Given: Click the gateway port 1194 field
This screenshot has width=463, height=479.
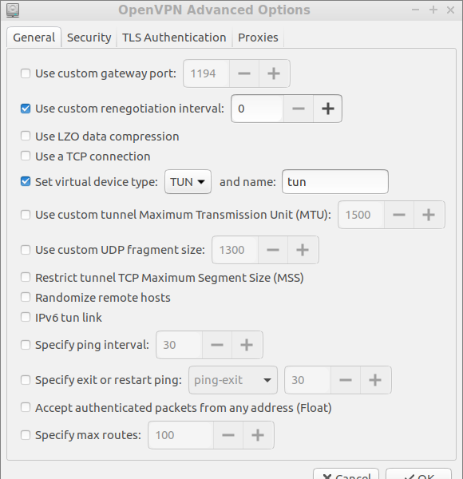Looking at the screenshot, I should tap(206, 73).
